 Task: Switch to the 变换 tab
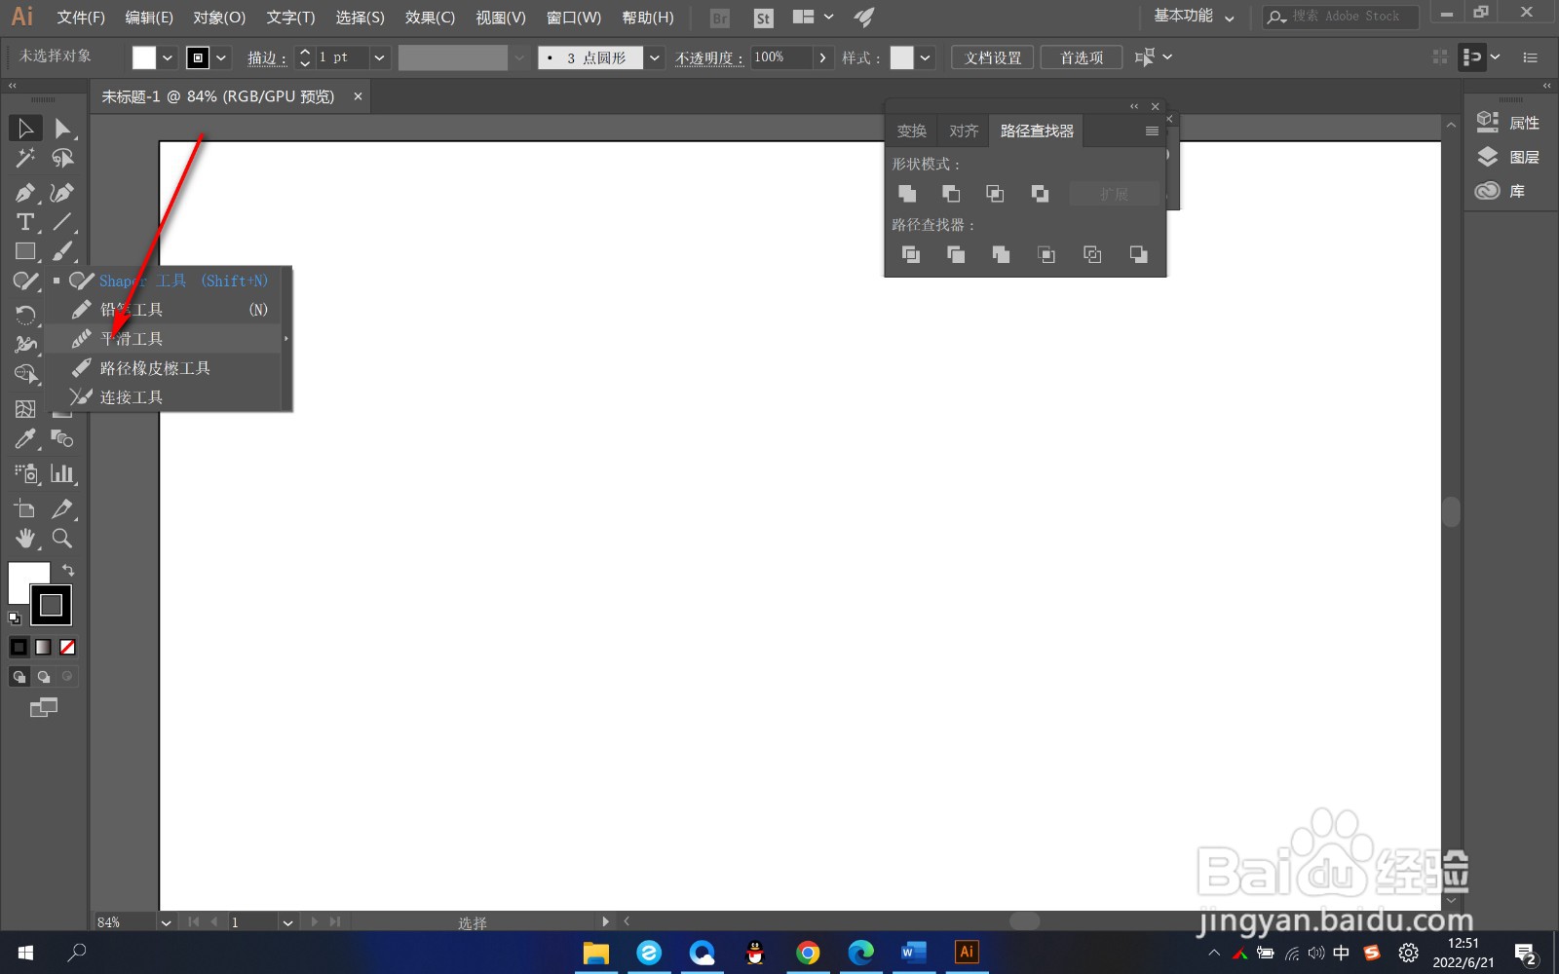tap(912, 131)
